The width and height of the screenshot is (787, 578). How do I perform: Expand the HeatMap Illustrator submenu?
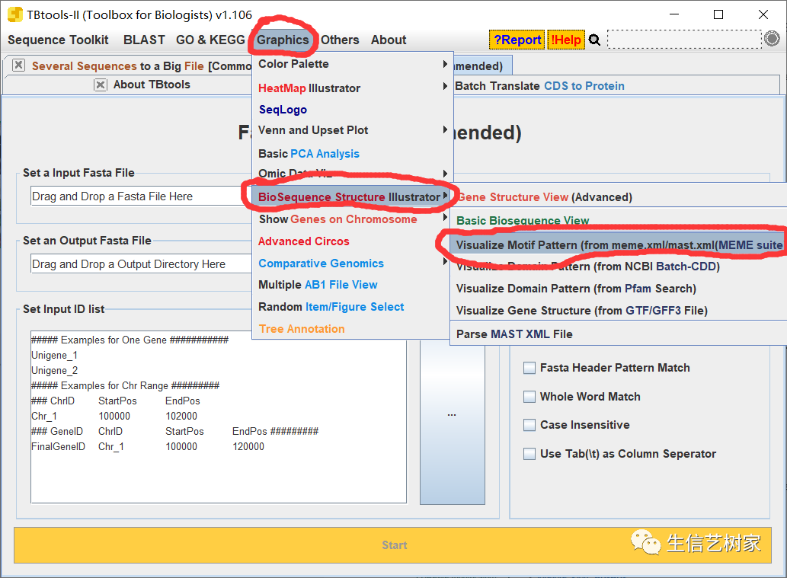point(352,88)
